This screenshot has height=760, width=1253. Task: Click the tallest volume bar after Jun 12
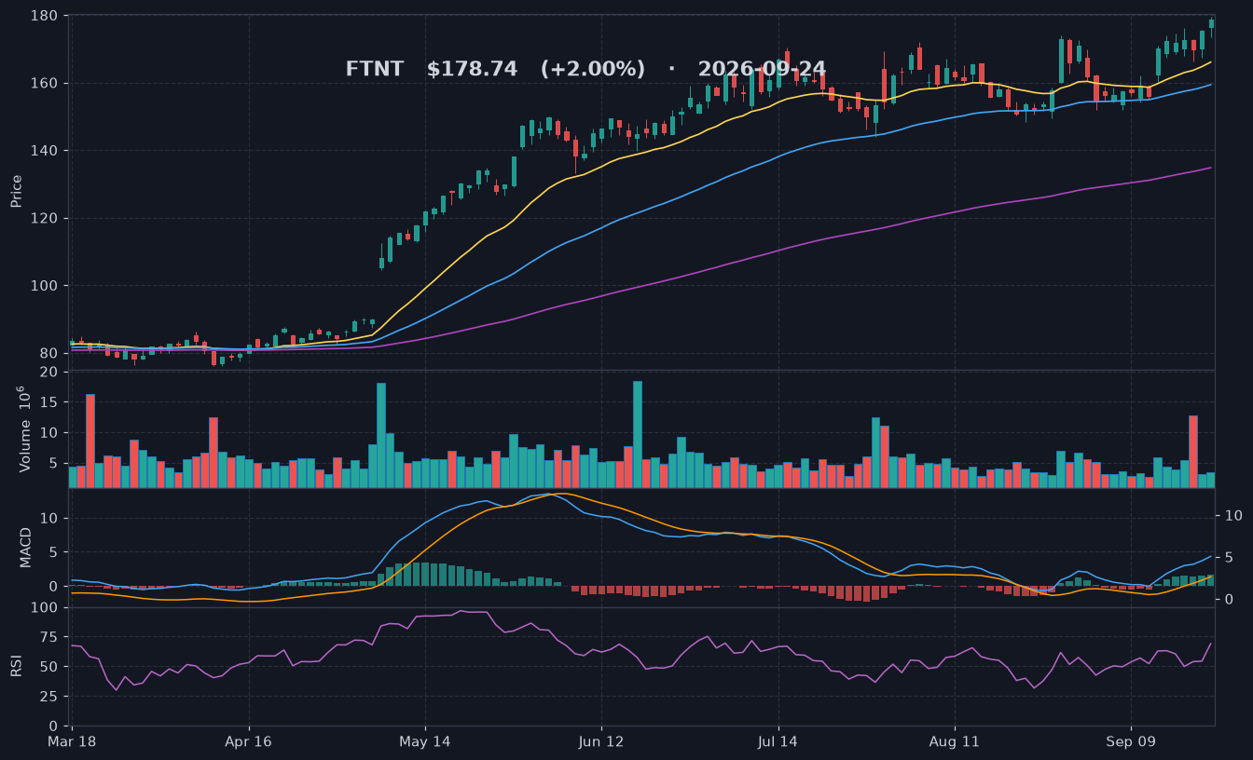point(638,434)
